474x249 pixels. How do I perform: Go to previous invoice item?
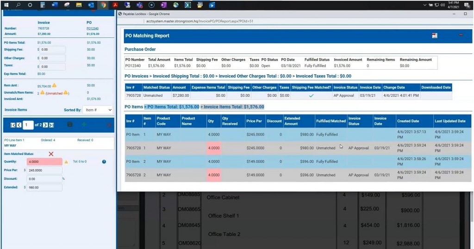tap(19, 125)
